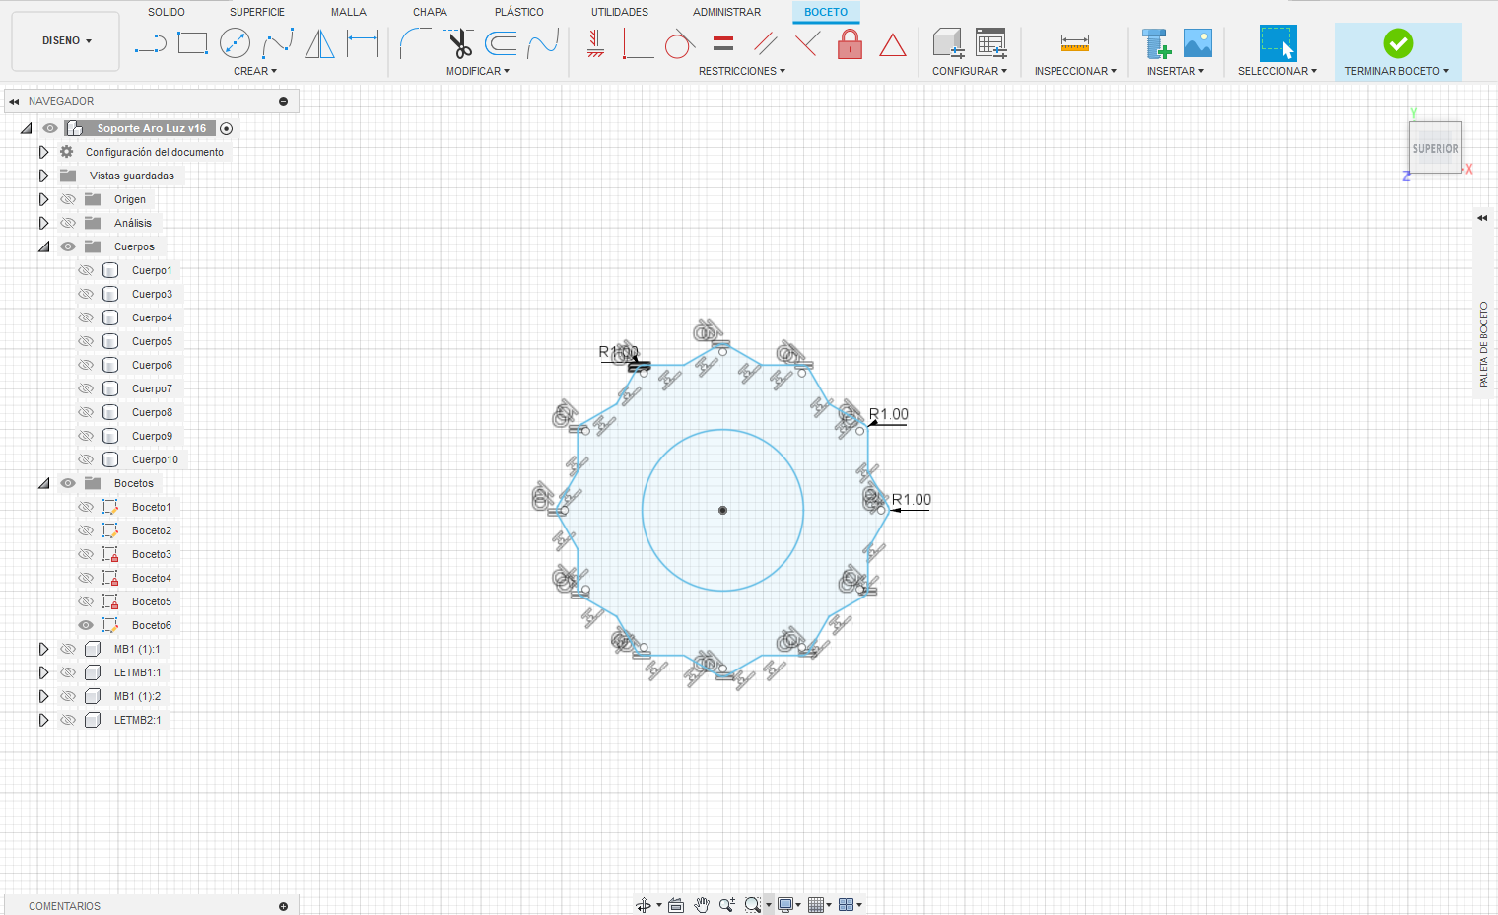
Task: Expand the MB1 (1):1 component
Action: pyautogui.click(x=43, y=649)
